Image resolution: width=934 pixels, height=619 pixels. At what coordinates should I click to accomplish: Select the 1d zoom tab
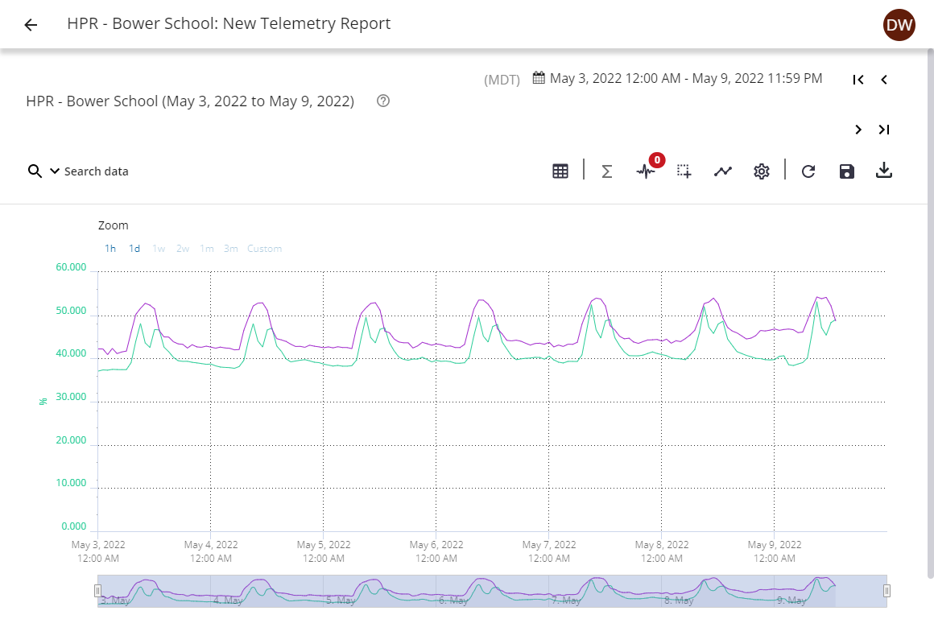point(134,248)
